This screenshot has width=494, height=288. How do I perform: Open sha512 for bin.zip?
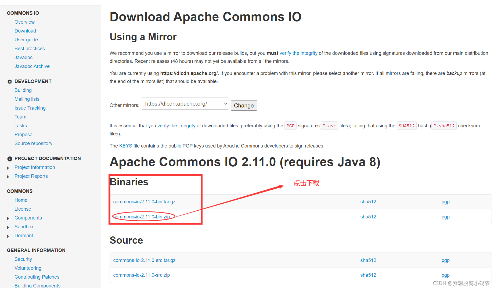pos(368,217)
